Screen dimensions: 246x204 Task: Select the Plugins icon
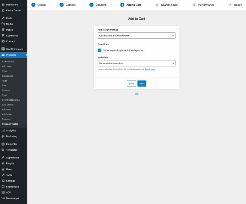(x=3, y=163)
